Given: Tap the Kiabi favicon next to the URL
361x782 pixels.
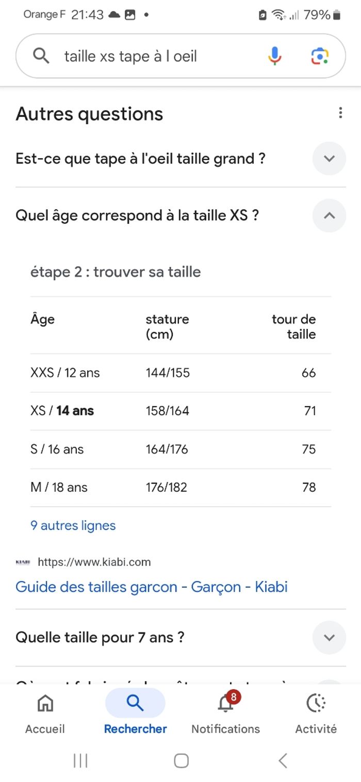Looking at the screenshot, I should pyautogui.click(x=23, y=562).
